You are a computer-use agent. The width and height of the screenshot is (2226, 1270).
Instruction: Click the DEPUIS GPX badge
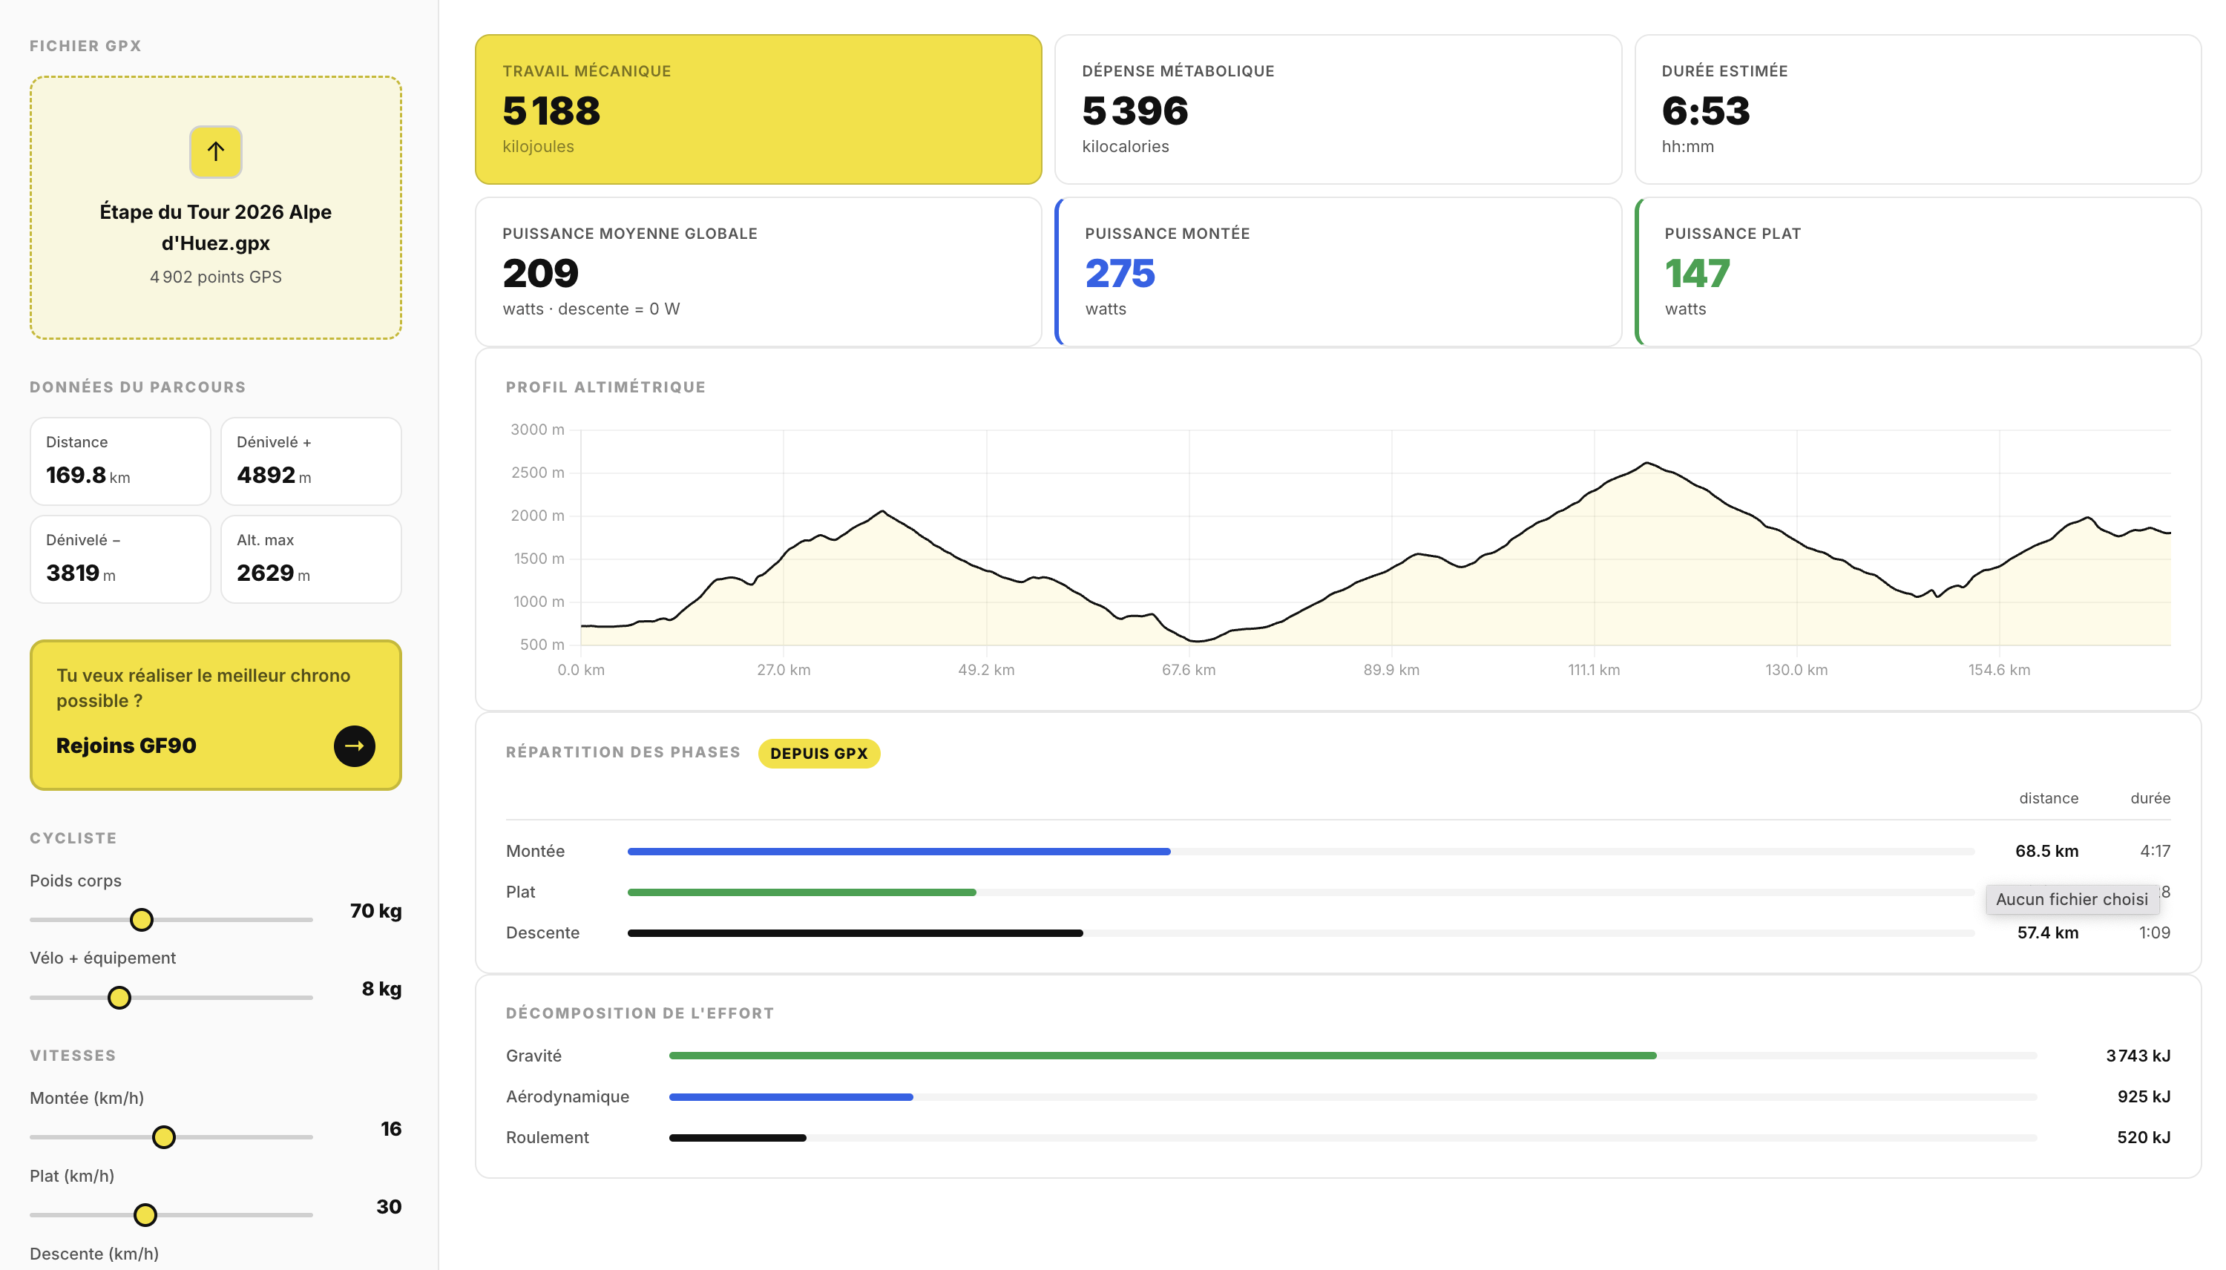(x=818, y=754)
